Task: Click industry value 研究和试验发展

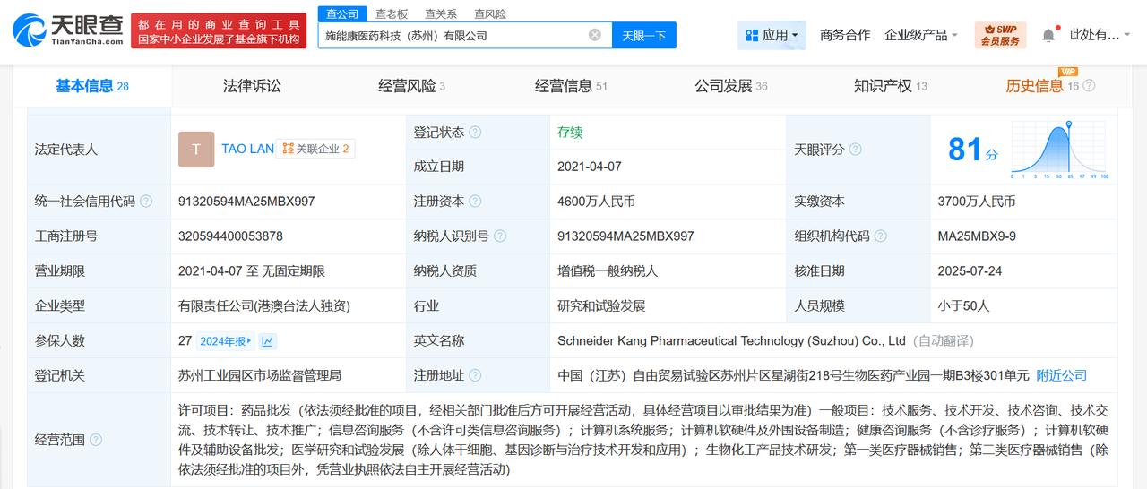Action: point(601,306)
